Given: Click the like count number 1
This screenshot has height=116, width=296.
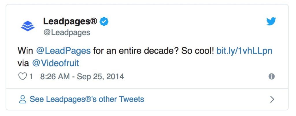Looking at the screenshot, I should click(31, 77).
